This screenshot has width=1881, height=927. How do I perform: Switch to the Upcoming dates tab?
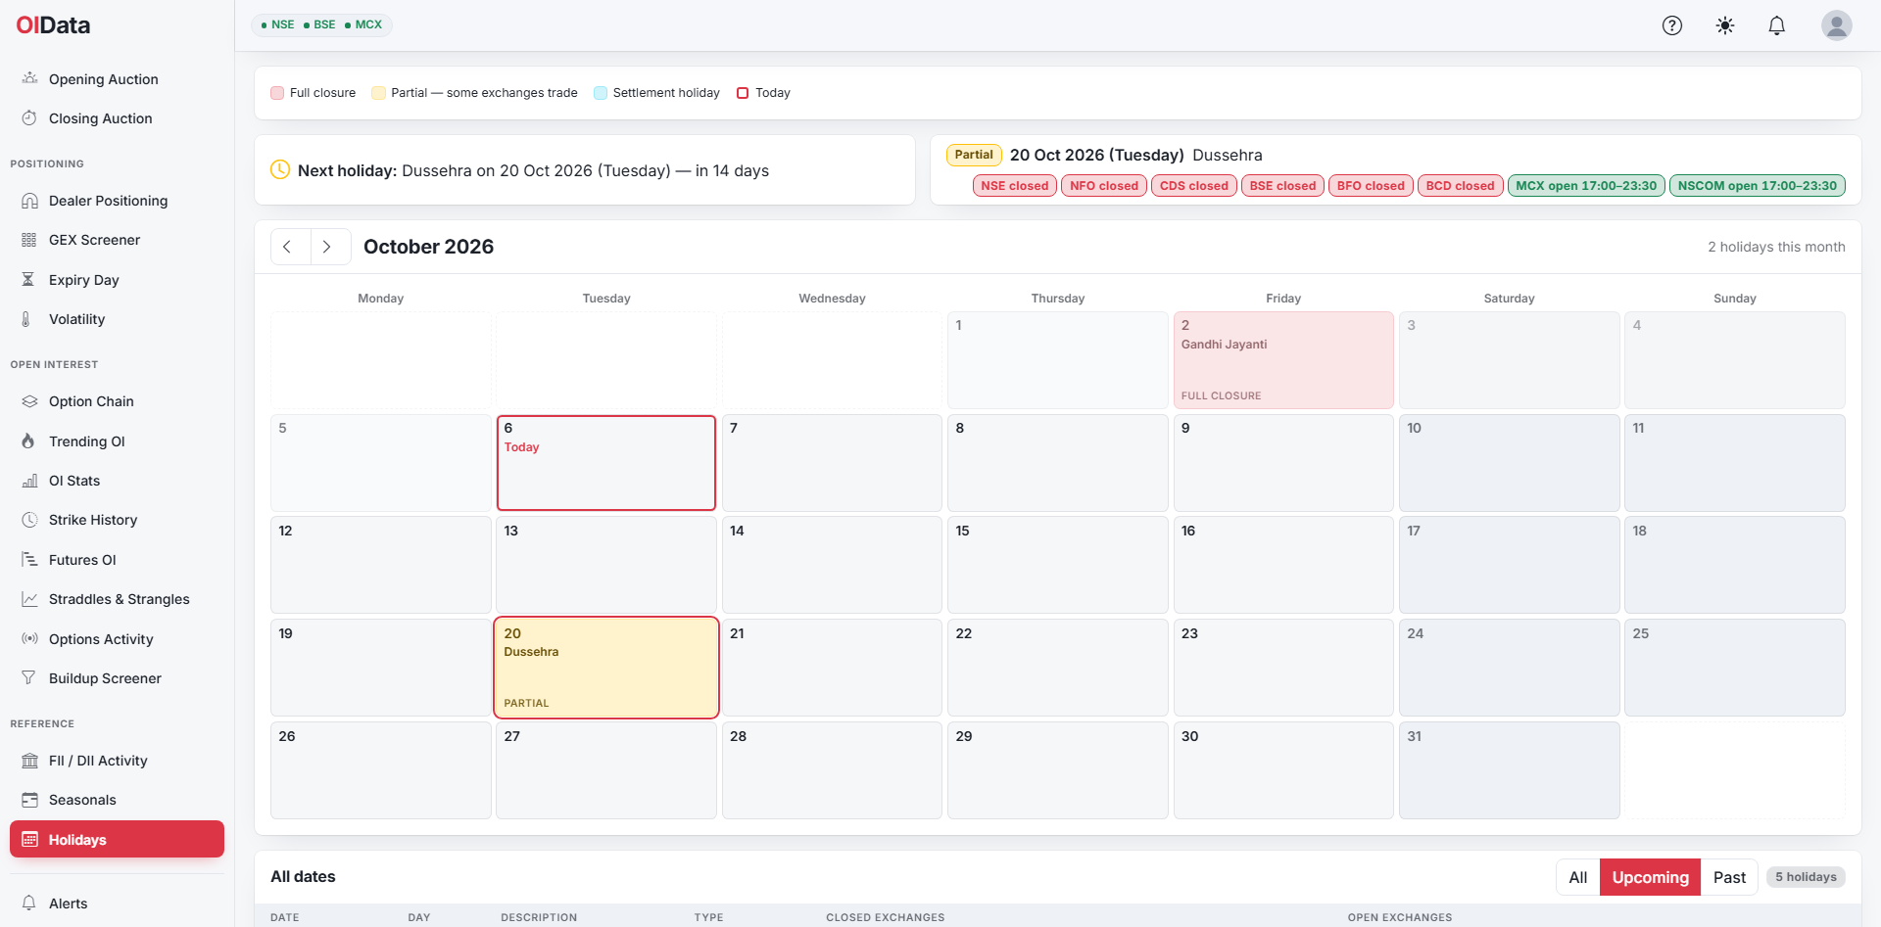[x=1650, y=877]
